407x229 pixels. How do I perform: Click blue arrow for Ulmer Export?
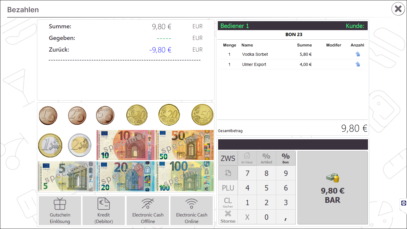[358, 64]
